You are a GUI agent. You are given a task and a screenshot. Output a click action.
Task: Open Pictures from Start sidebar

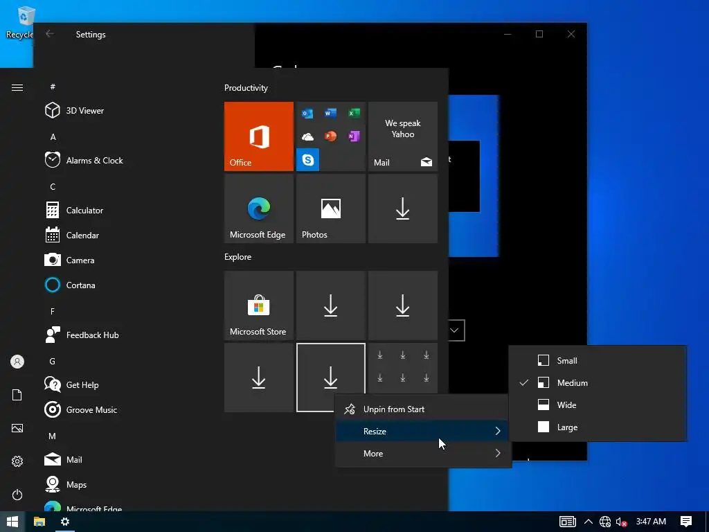(x=17, y=428)
